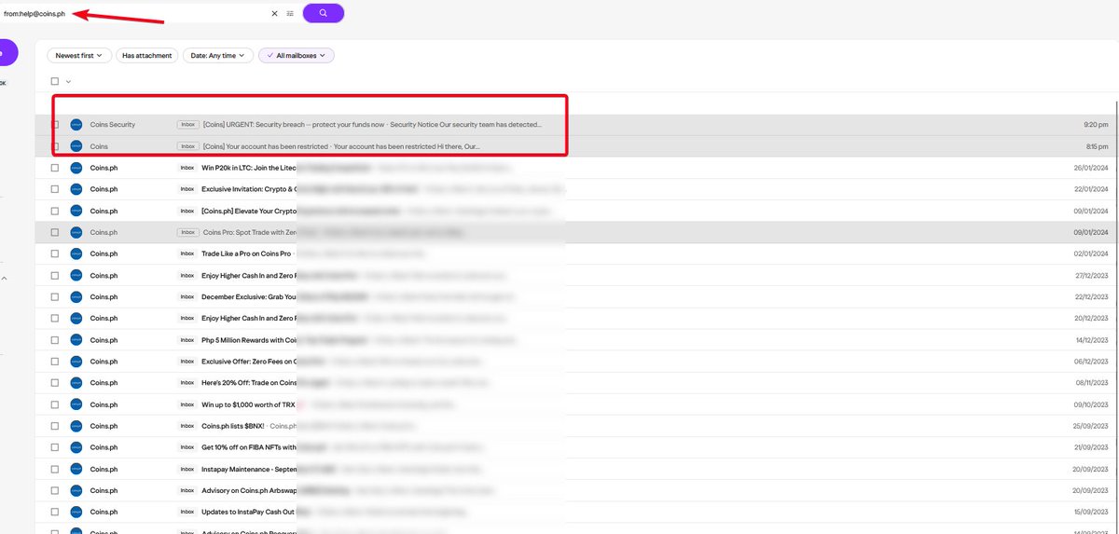Check the account restricted email checkbox
This screenshot has height=534, width=1119.
click(55, 146)
